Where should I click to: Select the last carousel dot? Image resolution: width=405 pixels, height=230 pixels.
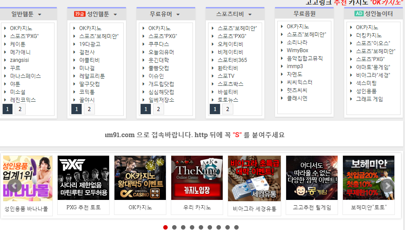click(236, 227)
